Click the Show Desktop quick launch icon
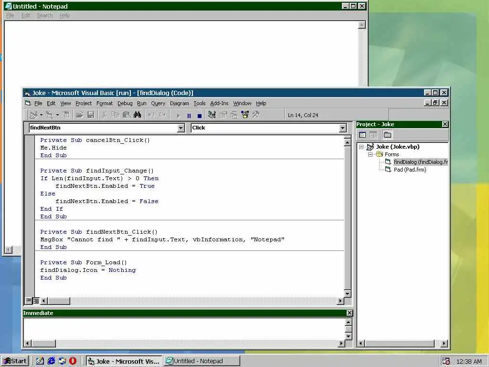Screen dimensions: 489x367 [40, 361]
